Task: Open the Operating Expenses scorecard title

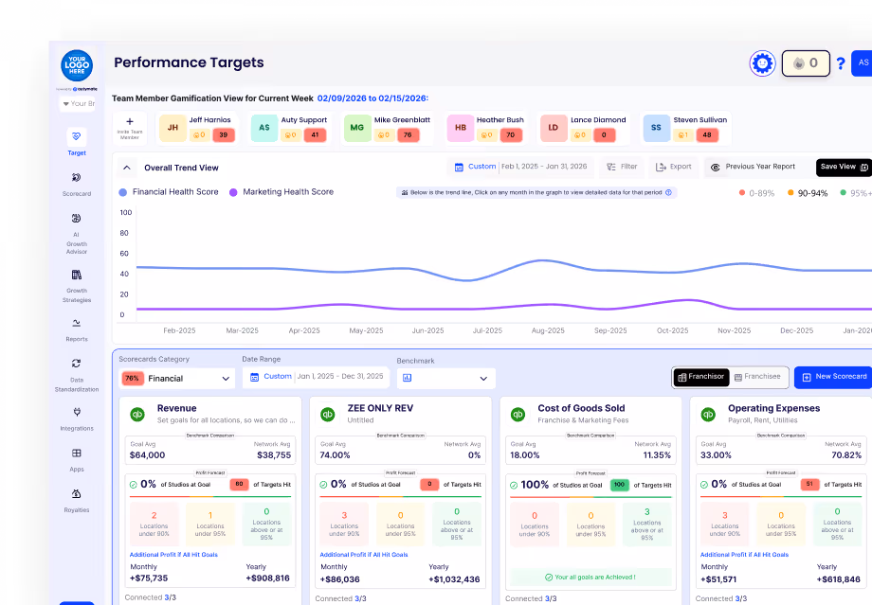Action: tap(773, 408)
